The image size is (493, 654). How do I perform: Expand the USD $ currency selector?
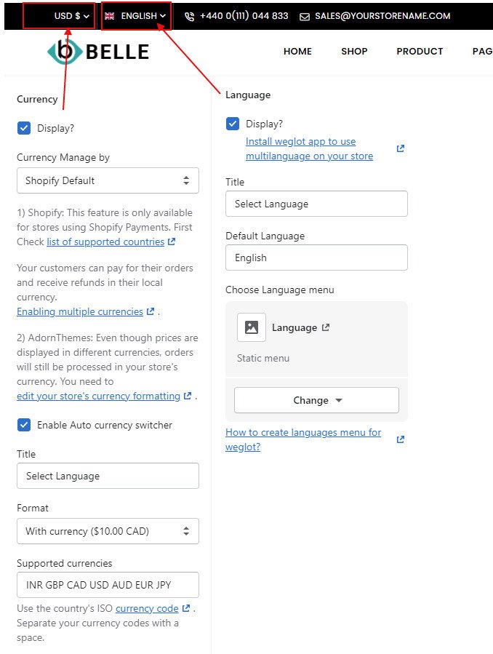tap(71, 16)
